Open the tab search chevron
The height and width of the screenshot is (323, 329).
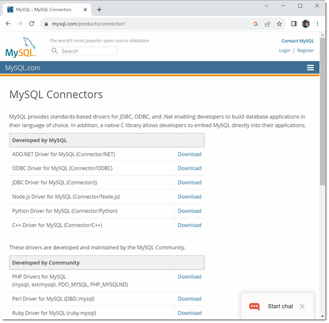266,6
